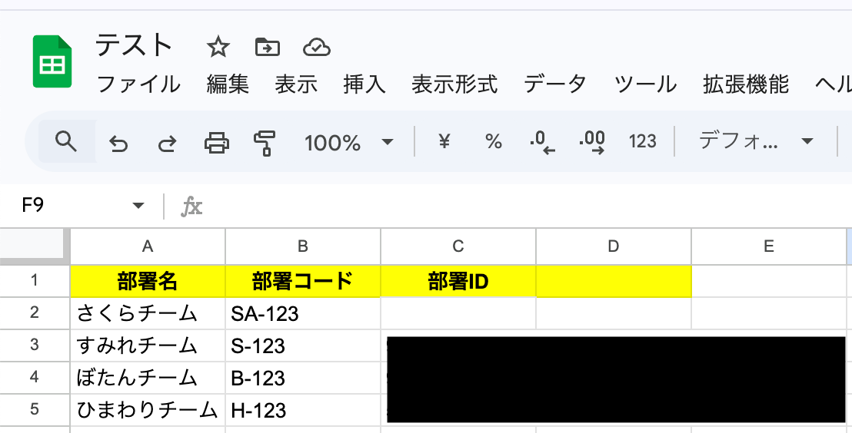Check the cloud save status icon
Viewport: 852px width, 433px height.
point(317,48)
